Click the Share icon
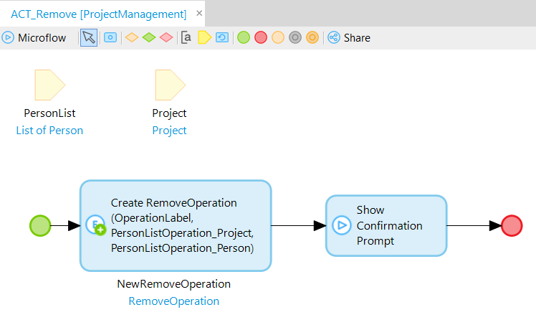536x325 pixels. click(x=334, y=37)
